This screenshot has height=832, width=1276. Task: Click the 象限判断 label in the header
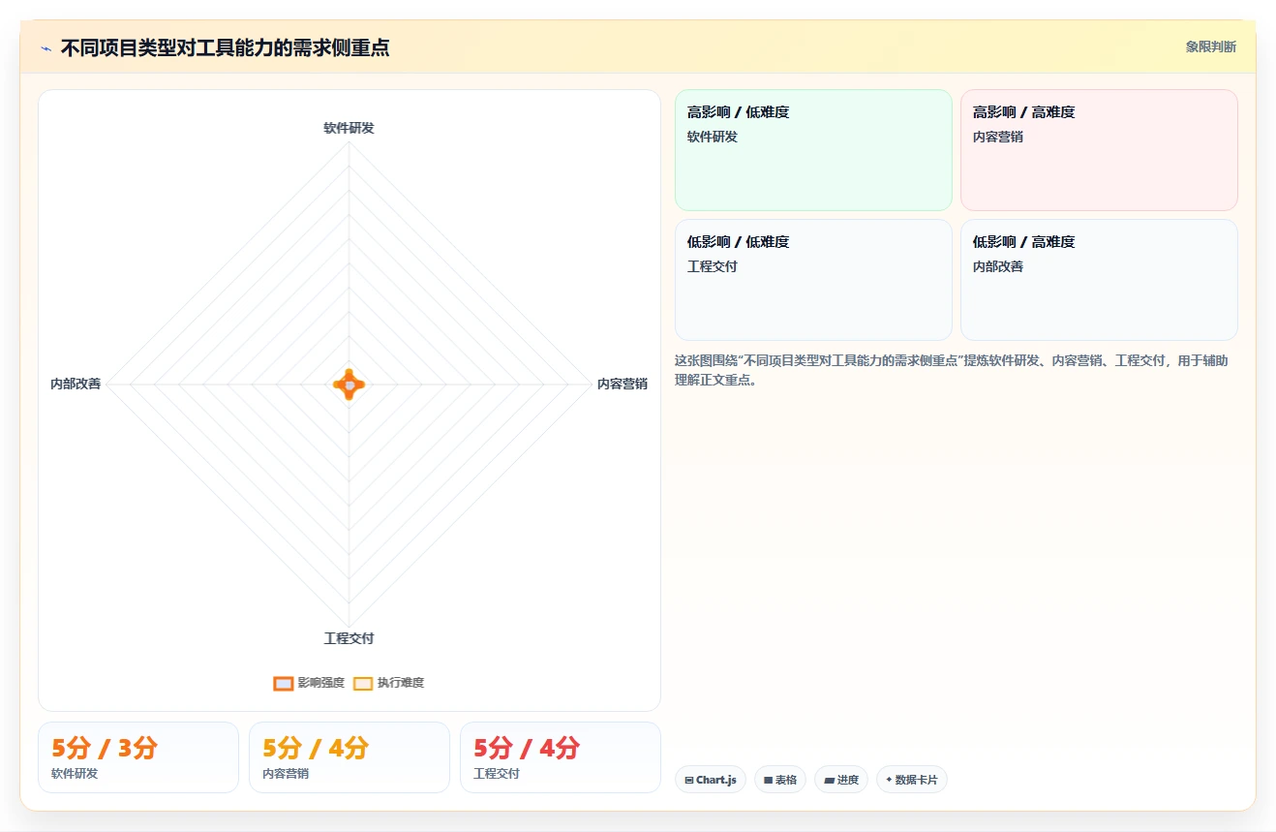tap(1210, 46)
